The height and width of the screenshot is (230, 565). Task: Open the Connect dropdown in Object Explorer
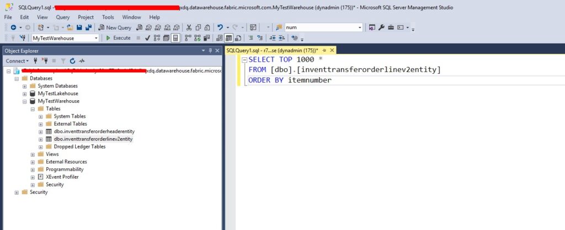(x=17, y=61)
